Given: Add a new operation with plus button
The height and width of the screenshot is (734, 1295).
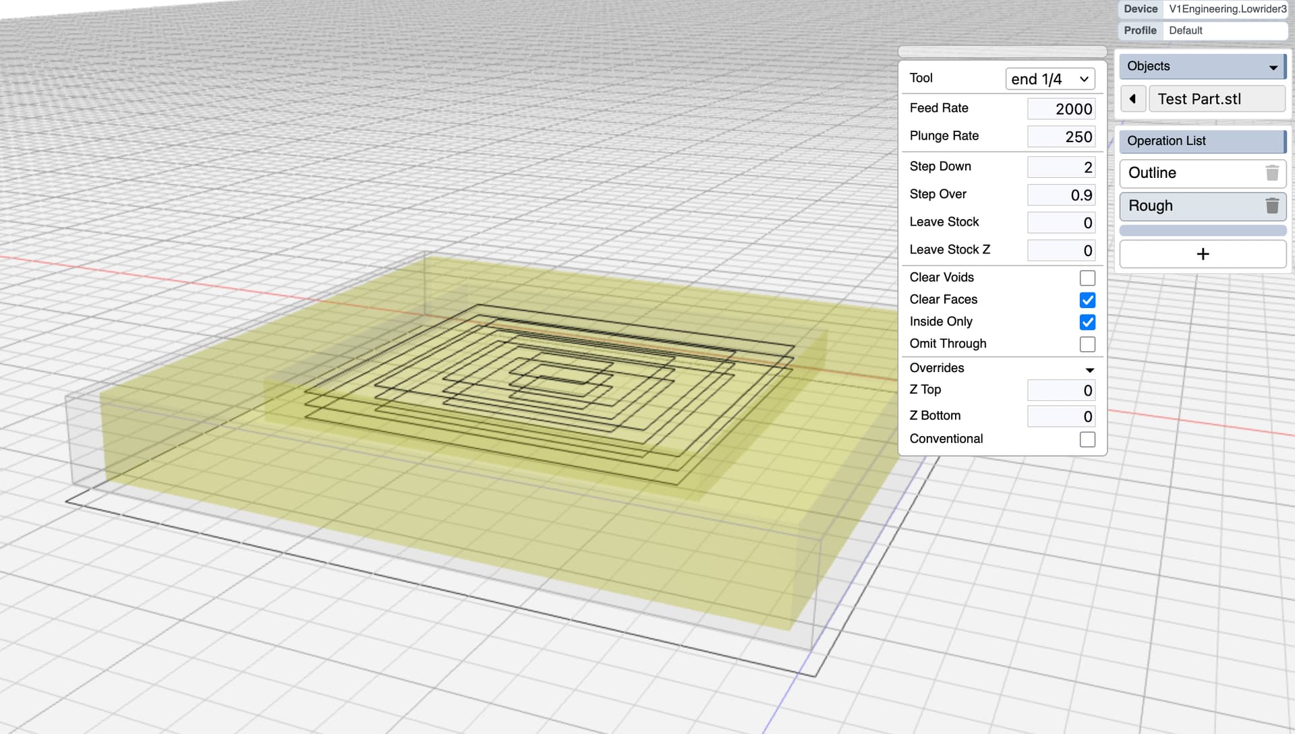Looking at the screenshot, I should (1203, 254).
